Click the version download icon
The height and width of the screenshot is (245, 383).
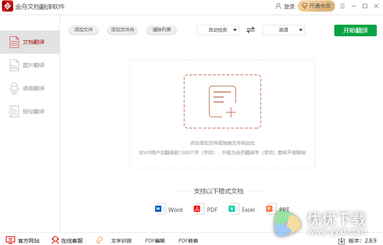tap(342, 241)
